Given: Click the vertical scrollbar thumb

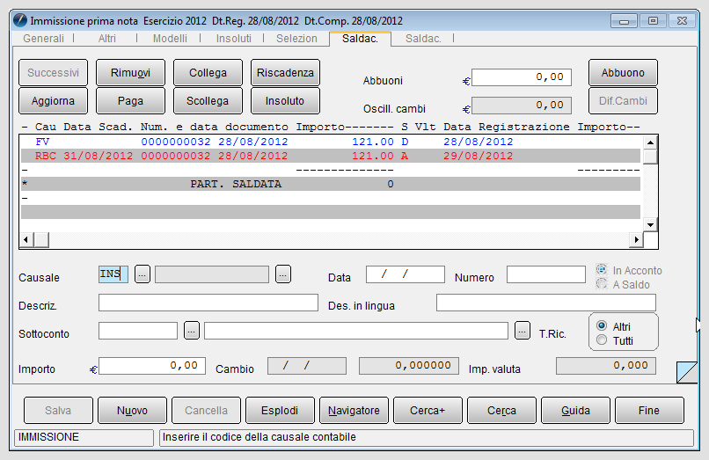Looking at the screenshot, I should (650, 157).
